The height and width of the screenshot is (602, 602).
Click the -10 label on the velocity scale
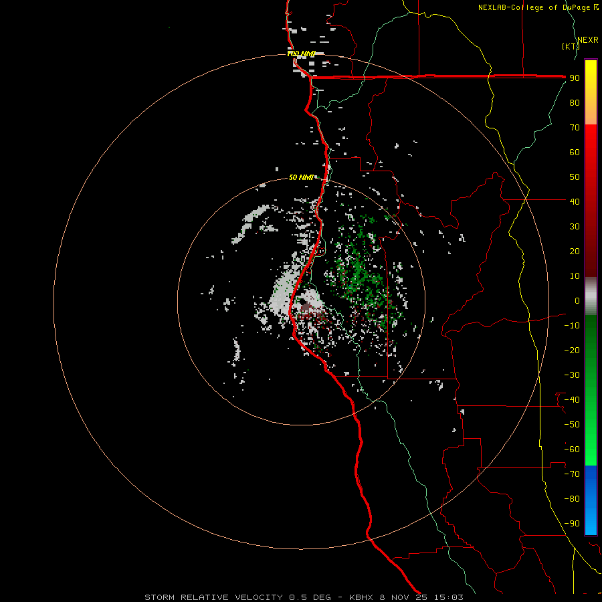pos(572,326)
